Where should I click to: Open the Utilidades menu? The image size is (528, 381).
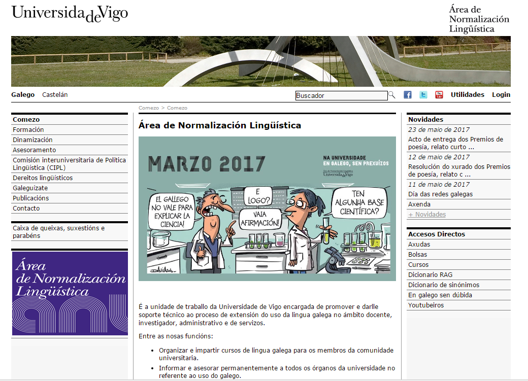[467, 95]
